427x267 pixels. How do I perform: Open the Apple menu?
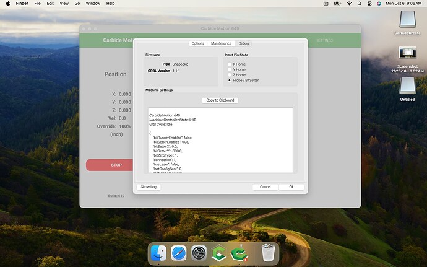coord(8,4)
